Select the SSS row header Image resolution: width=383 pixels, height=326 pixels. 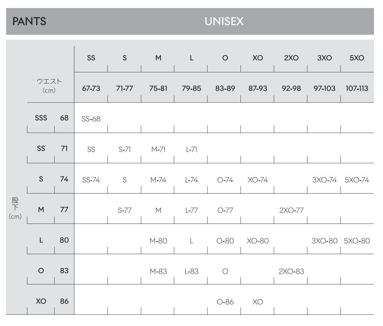[x=41, y=118]
